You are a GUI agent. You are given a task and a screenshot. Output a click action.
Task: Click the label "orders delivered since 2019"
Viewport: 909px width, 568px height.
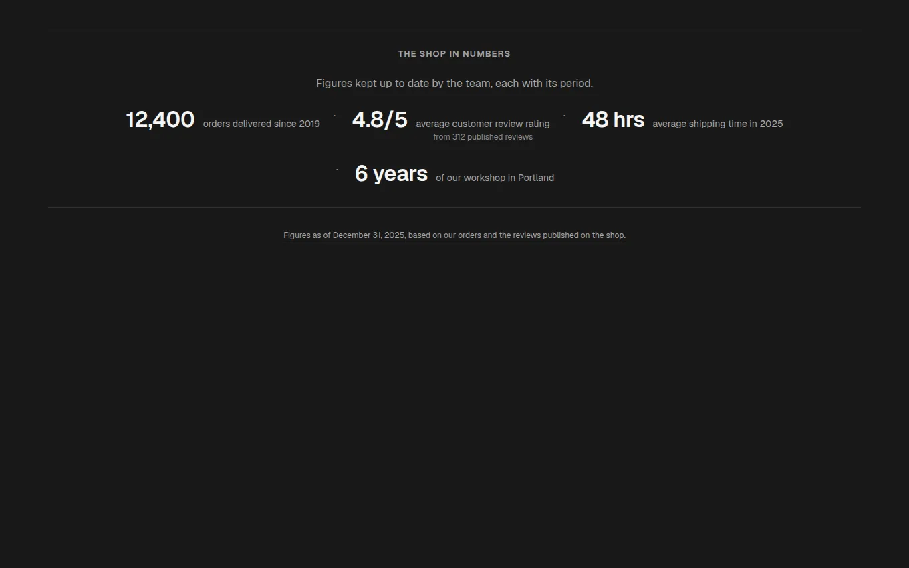coord(261,124)
